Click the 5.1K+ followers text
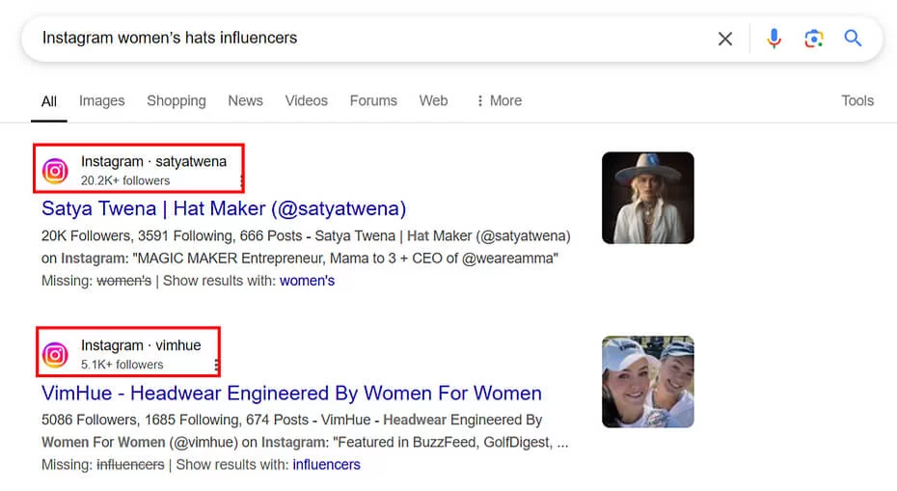 click(x=122, y=365)
